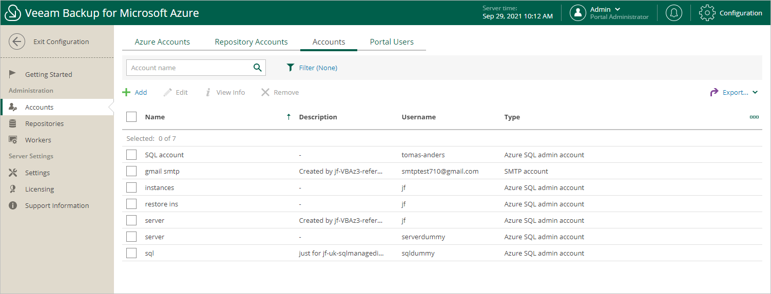This screenshot has height=294, width=771.
Task: Sort by the Description column header
Action: [318, 117]
